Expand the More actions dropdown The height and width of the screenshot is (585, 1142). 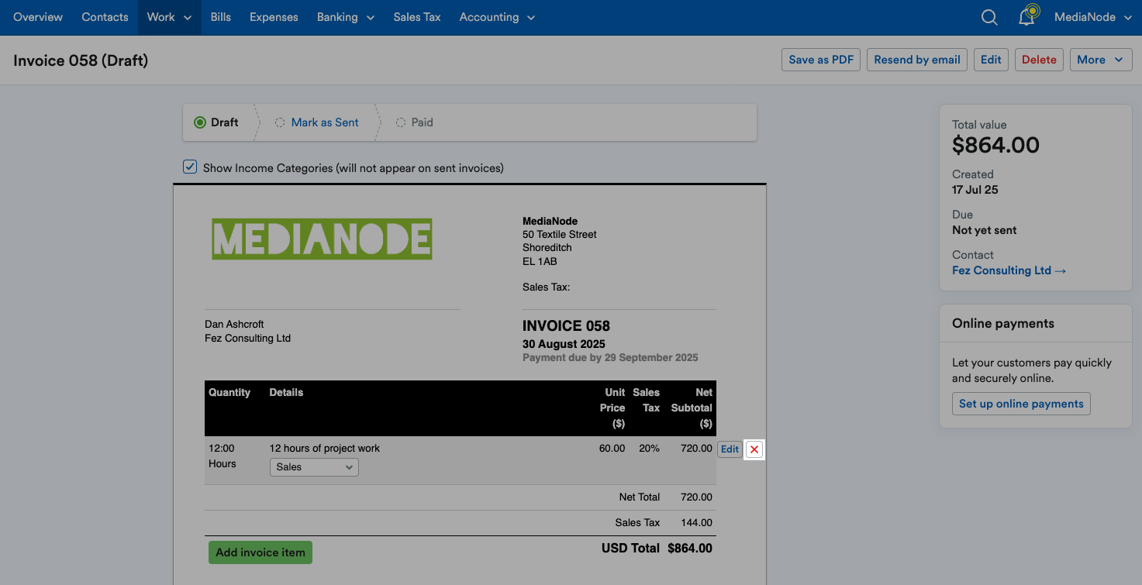(x=1100, y=60)
